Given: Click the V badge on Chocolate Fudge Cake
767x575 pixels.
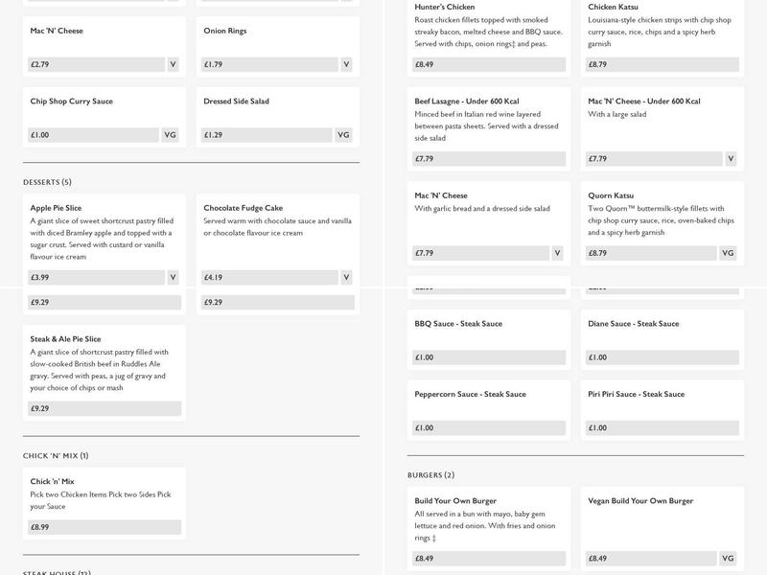Looking at the screenshot, I should [x=346, y=278].
